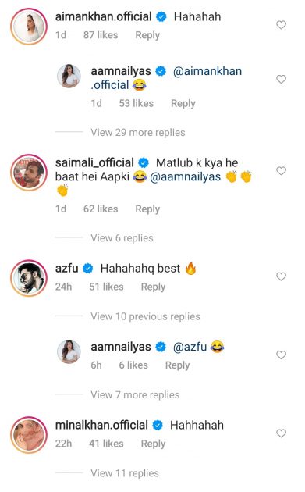Expand View 6 replies
This screenshot has width=305, height=492.
click(122, 238)
